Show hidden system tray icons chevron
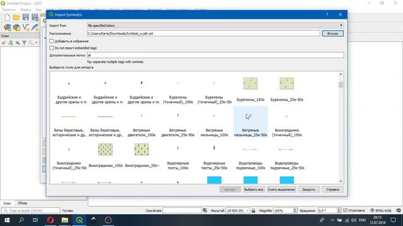 332,220
